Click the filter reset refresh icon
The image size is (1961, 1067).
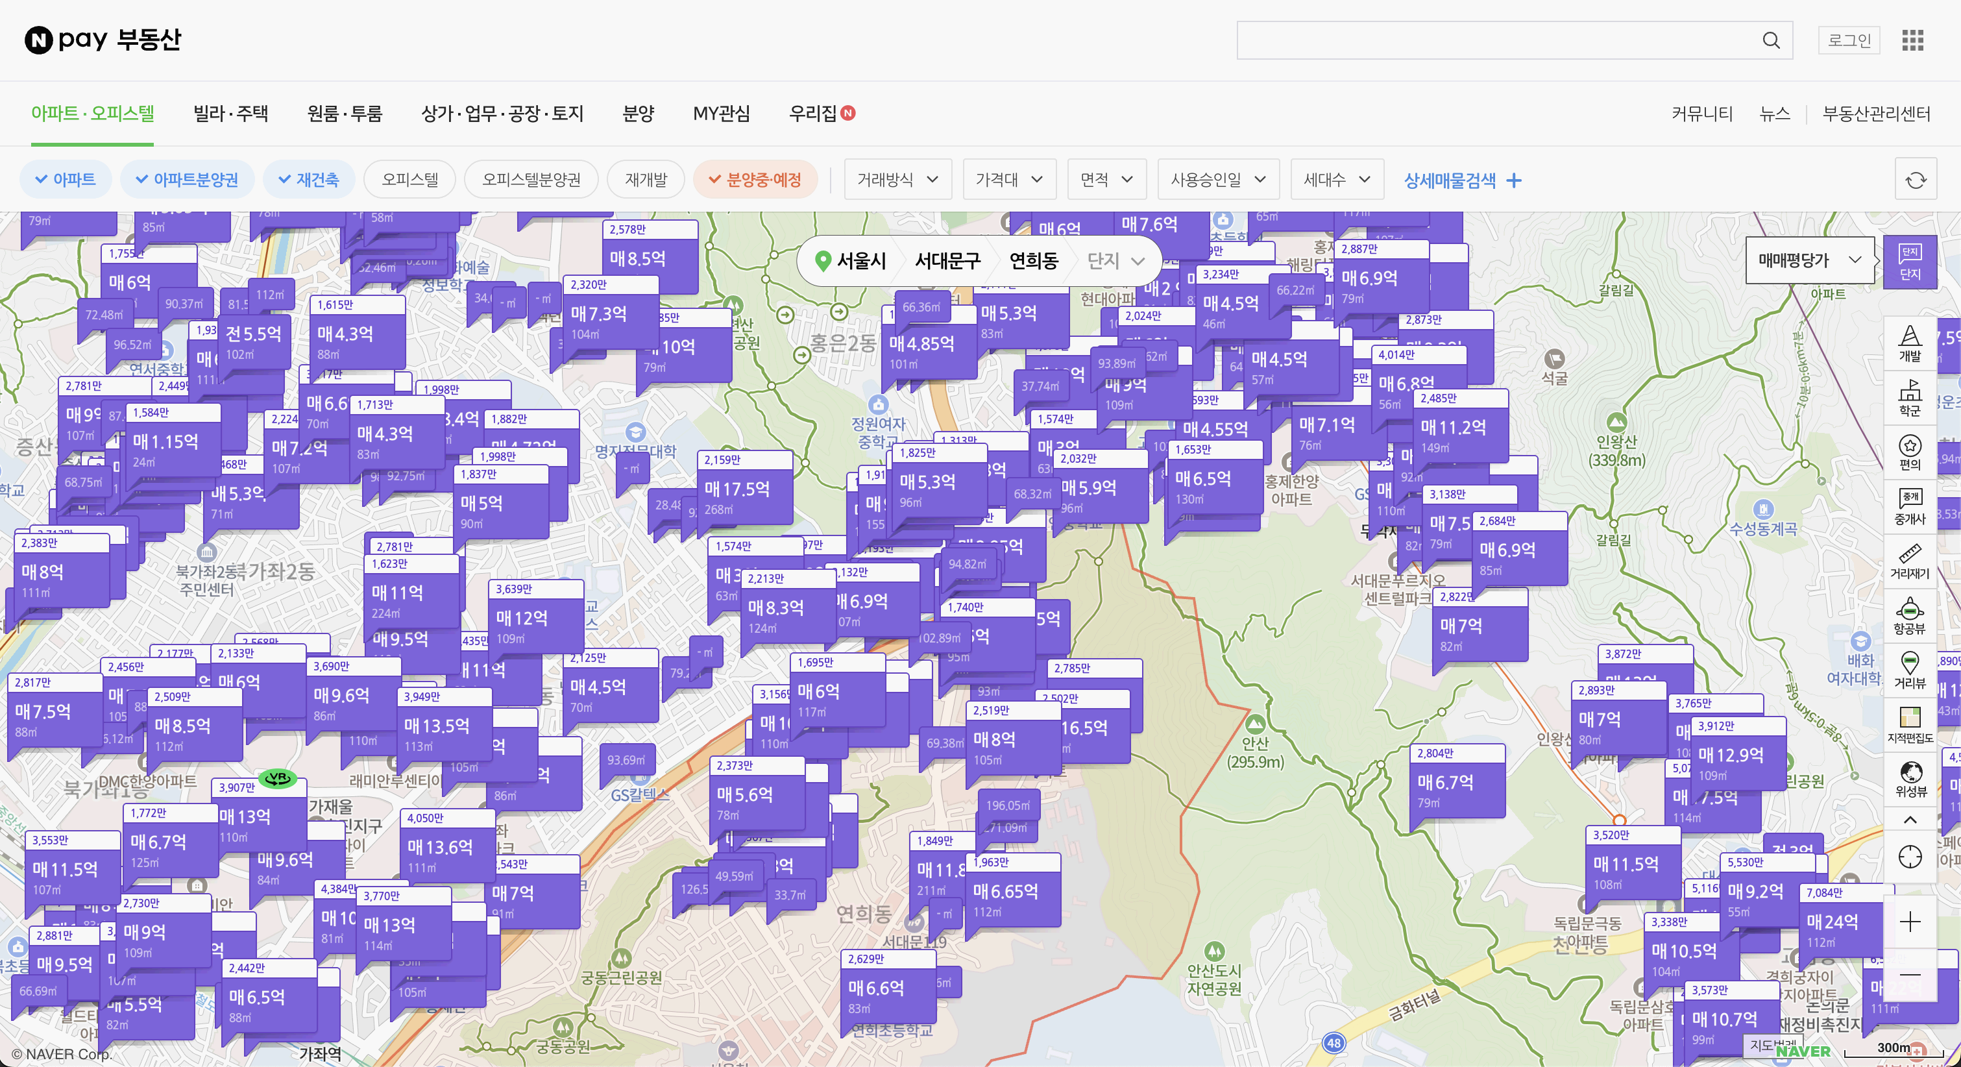click(1916, 180)
